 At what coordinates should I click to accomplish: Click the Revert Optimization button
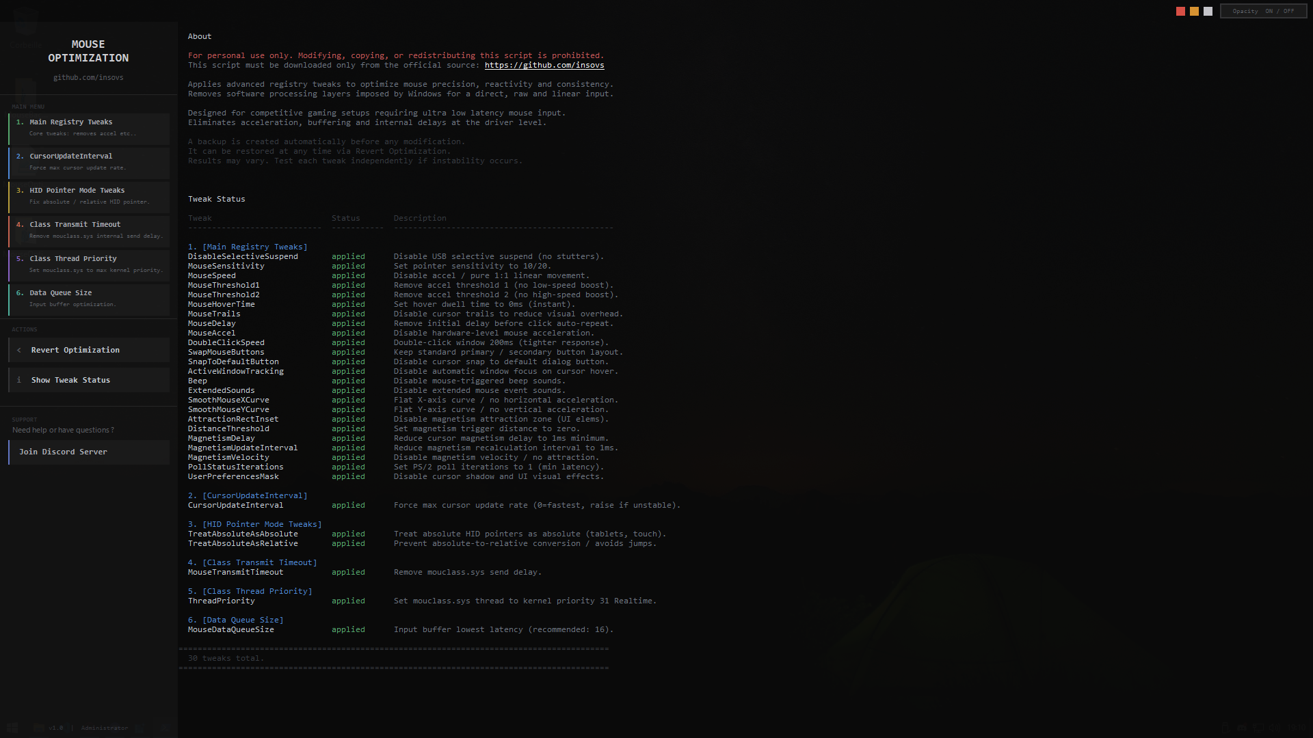(89, 350)
